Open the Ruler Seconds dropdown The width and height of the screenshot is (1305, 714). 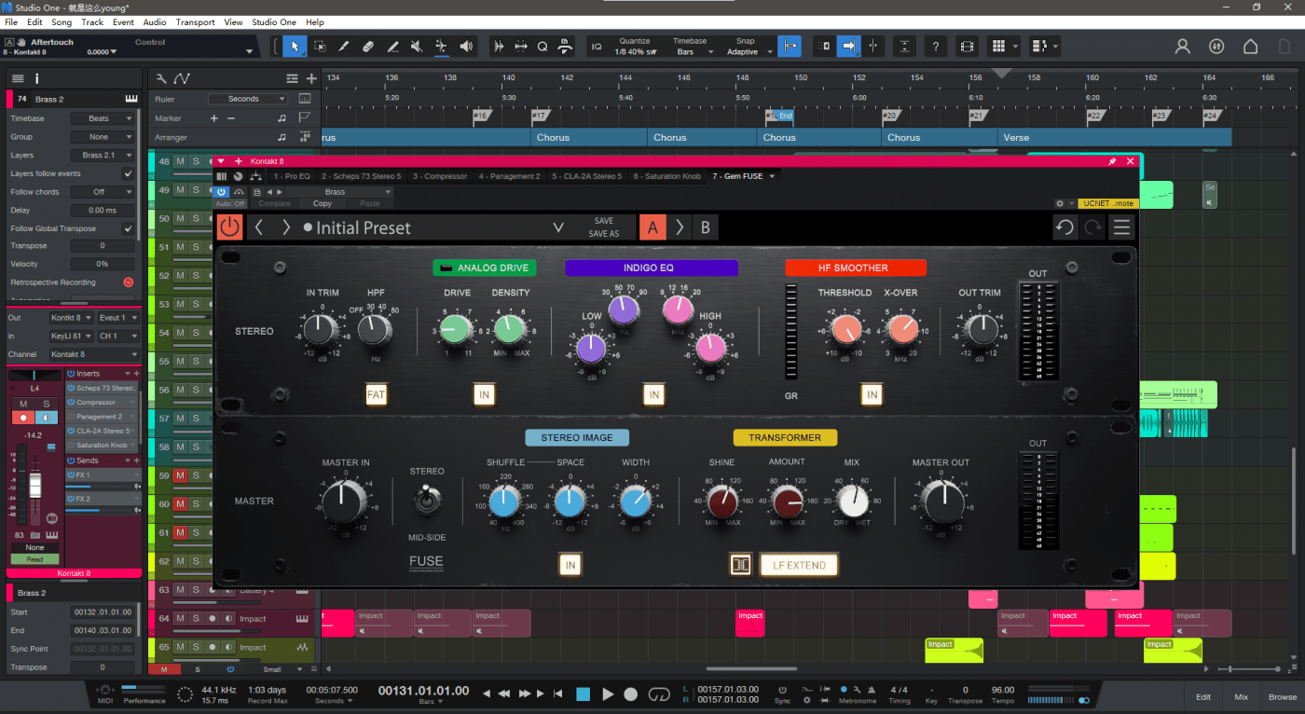[247, 99]
